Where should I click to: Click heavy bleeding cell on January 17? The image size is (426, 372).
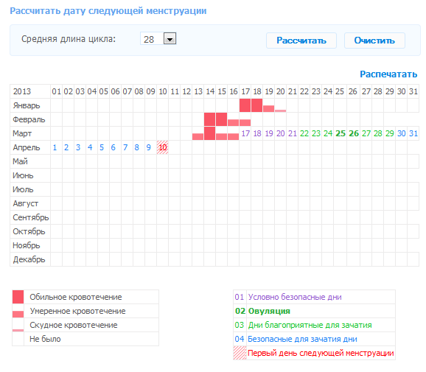pos(245,105)
